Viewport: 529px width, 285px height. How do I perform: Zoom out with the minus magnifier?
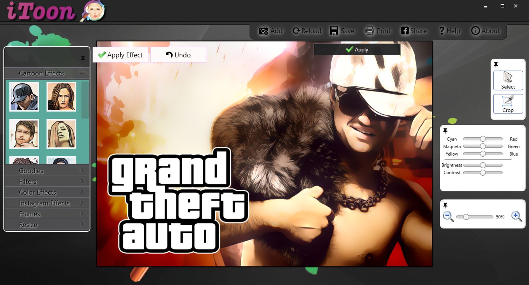click(x=448, y=217)
